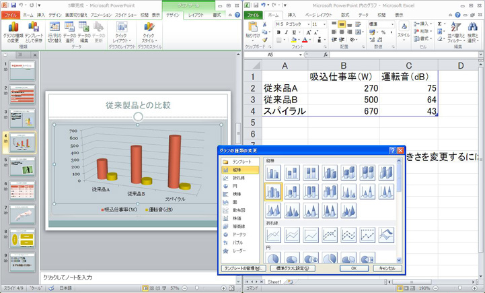Click Format Painter brush icon in Excel
Viewport: 485px width, 293px height.
265,40
